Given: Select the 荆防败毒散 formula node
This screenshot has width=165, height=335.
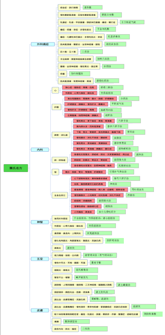Looking at the screenshot, I should [152, 314].
